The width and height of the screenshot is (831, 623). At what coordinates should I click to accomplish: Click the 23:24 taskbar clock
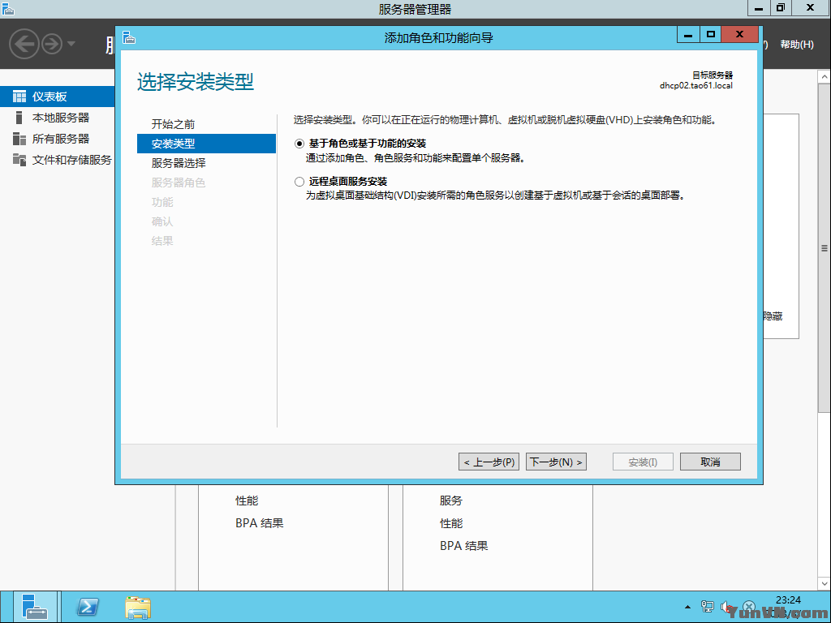point(788,601)
